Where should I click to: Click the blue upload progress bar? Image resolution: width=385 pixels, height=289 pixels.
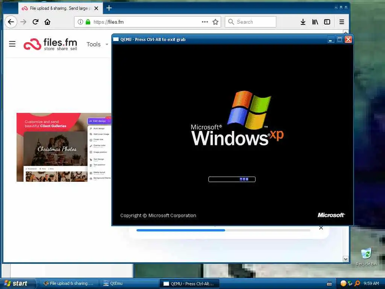click(223, 230)
